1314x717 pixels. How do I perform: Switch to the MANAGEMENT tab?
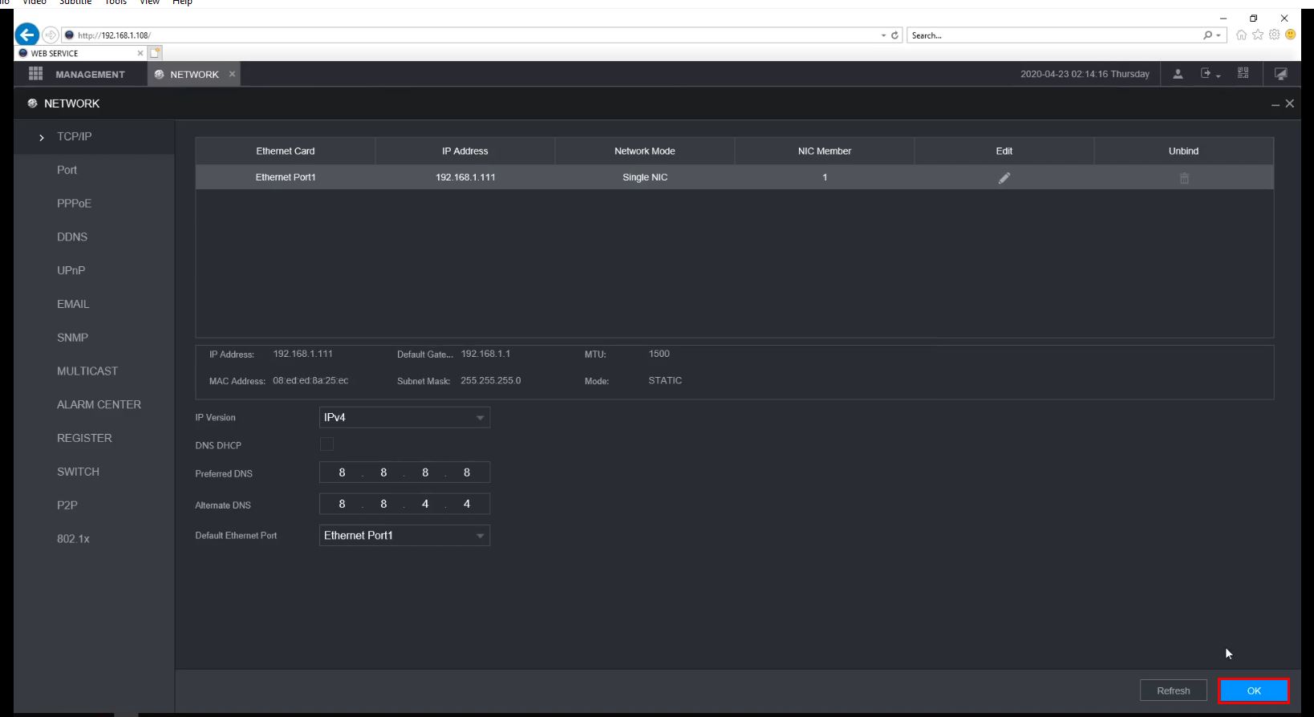tap(90, 75)
